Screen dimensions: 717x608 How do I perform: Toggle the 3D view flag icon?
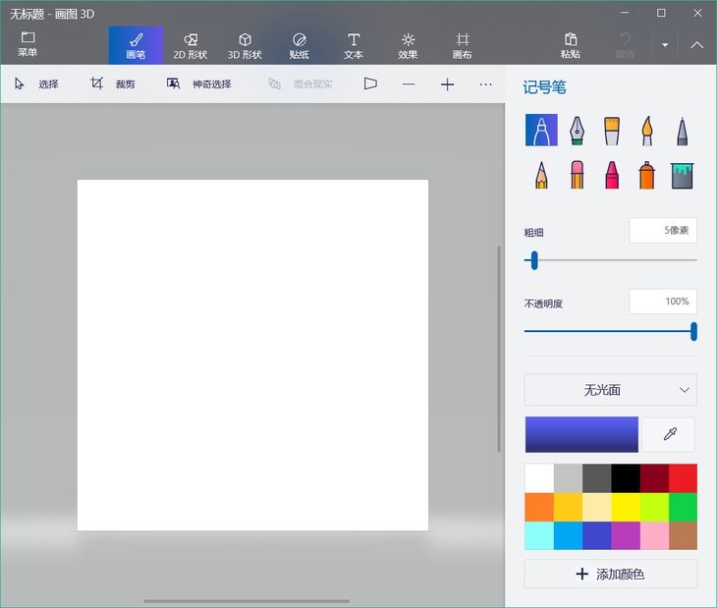[x=370, y=84]
